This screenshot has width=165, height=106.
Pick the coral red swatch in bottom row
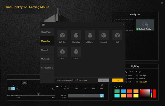click(x=130, y=96)
